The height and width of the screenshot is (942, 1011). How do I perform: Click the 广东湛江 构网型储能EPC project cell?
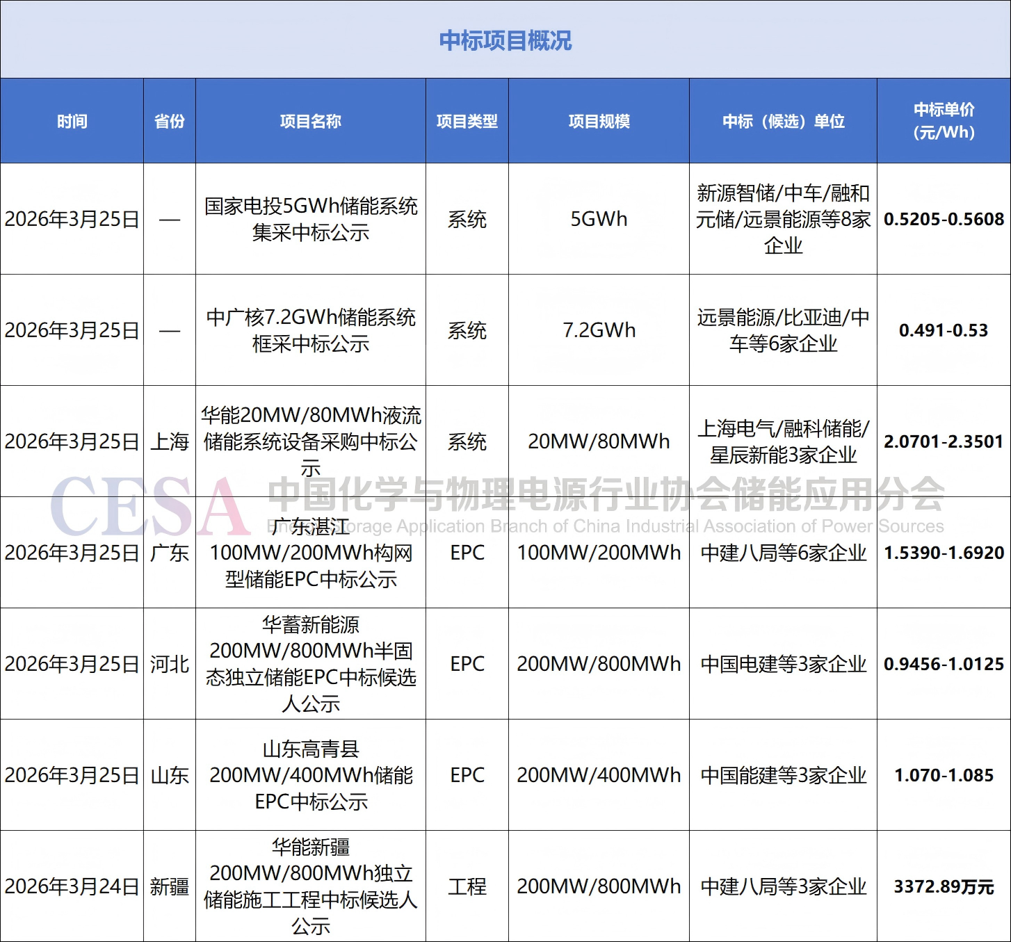click(310, 553)
